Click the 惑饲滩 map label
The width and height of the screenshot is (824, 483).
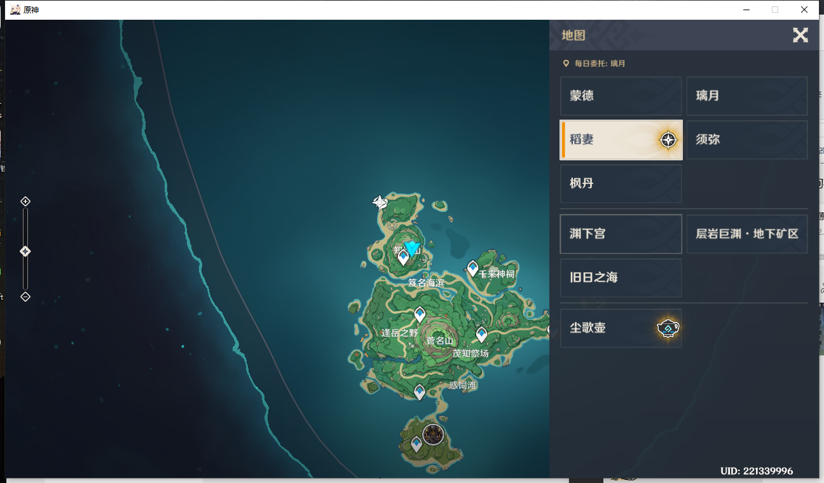tap(462, 385)
